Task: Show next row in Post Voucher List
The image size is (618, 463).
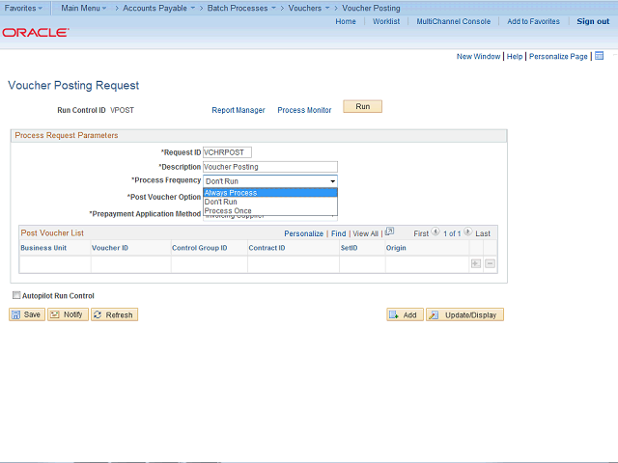Action: click(467, 231)
